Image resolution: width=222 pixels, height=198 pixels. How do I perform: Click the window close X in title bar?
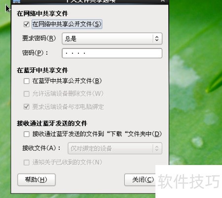pos(163,1)
